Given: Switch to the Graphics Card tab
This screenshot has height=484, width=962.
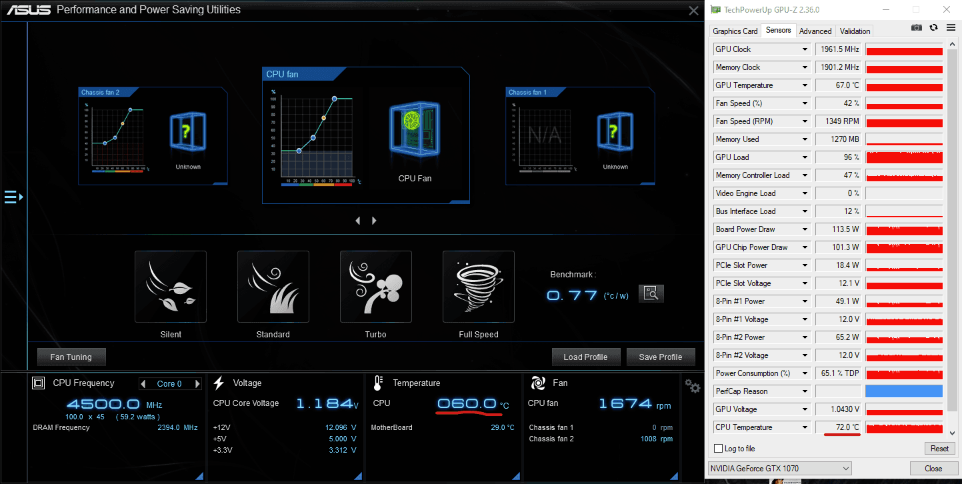Looking at the screenshot, I should click(x=735, y=31).
